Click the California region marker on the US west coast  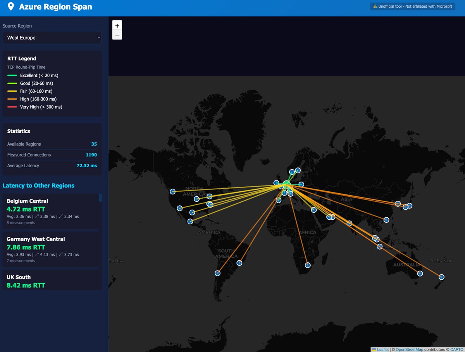[180, 208]
